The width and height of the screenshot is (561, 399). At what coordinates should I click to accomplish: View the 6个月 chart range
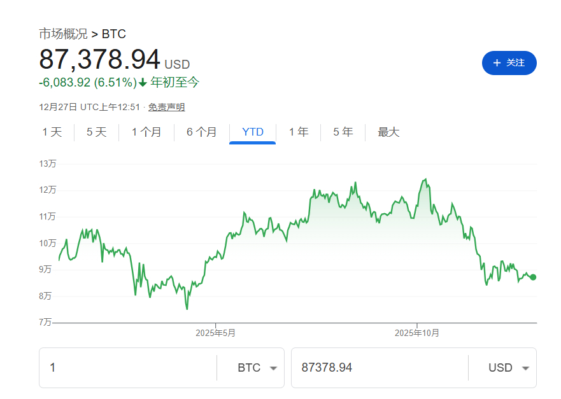coord(201,132)
